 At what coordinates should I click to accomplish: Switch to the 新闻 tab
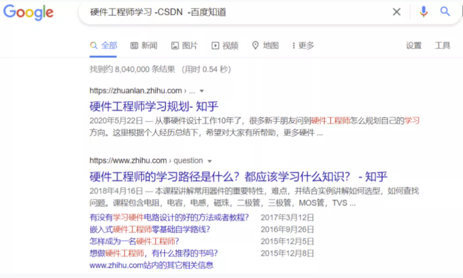pos(144,46)
